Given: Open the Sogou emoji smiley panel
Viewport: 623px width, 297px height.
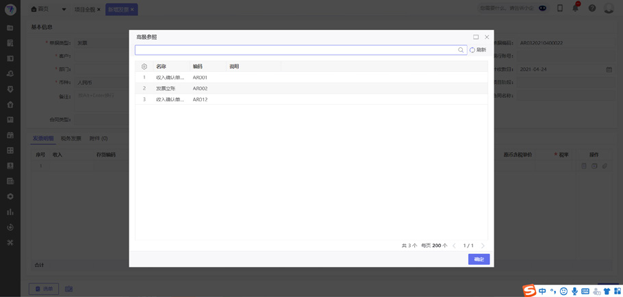Looking at the screenshot, I should [x=563, y=291].
